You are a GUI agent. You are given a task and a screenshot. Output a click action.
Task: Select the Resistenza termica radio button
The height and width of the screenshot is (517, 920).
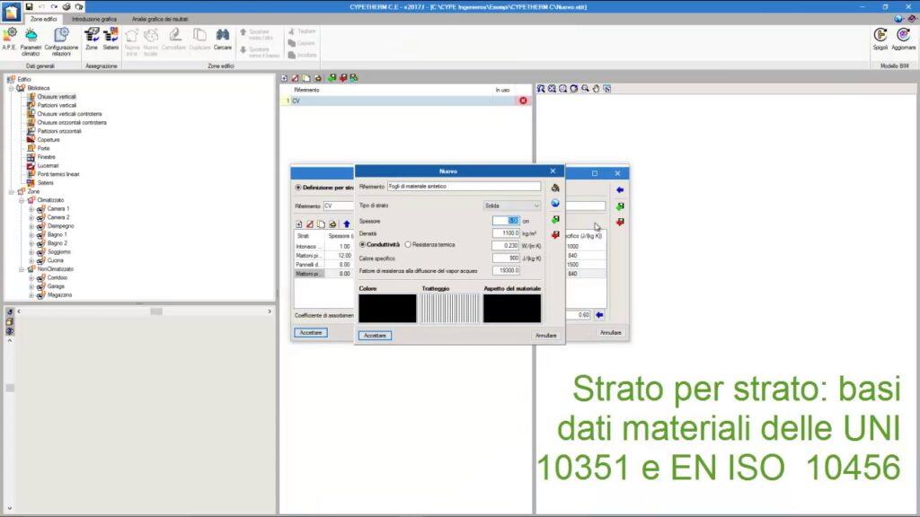tap(408, 244)
